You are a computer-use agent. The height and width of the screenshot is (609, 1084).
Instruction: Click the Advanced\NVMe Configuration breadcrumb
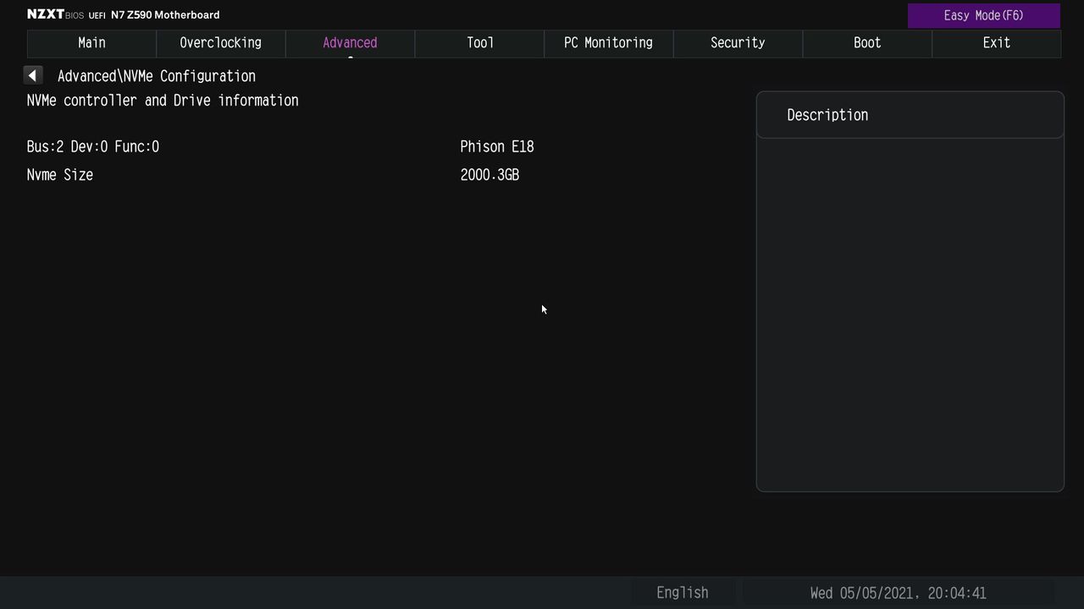157,76
